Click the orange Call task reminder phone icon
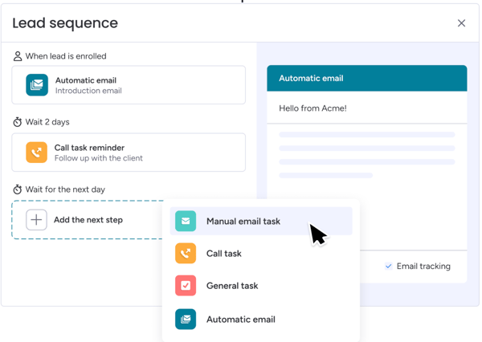The width and height of the screenshot is (482, 342). (x=37, y=153)
